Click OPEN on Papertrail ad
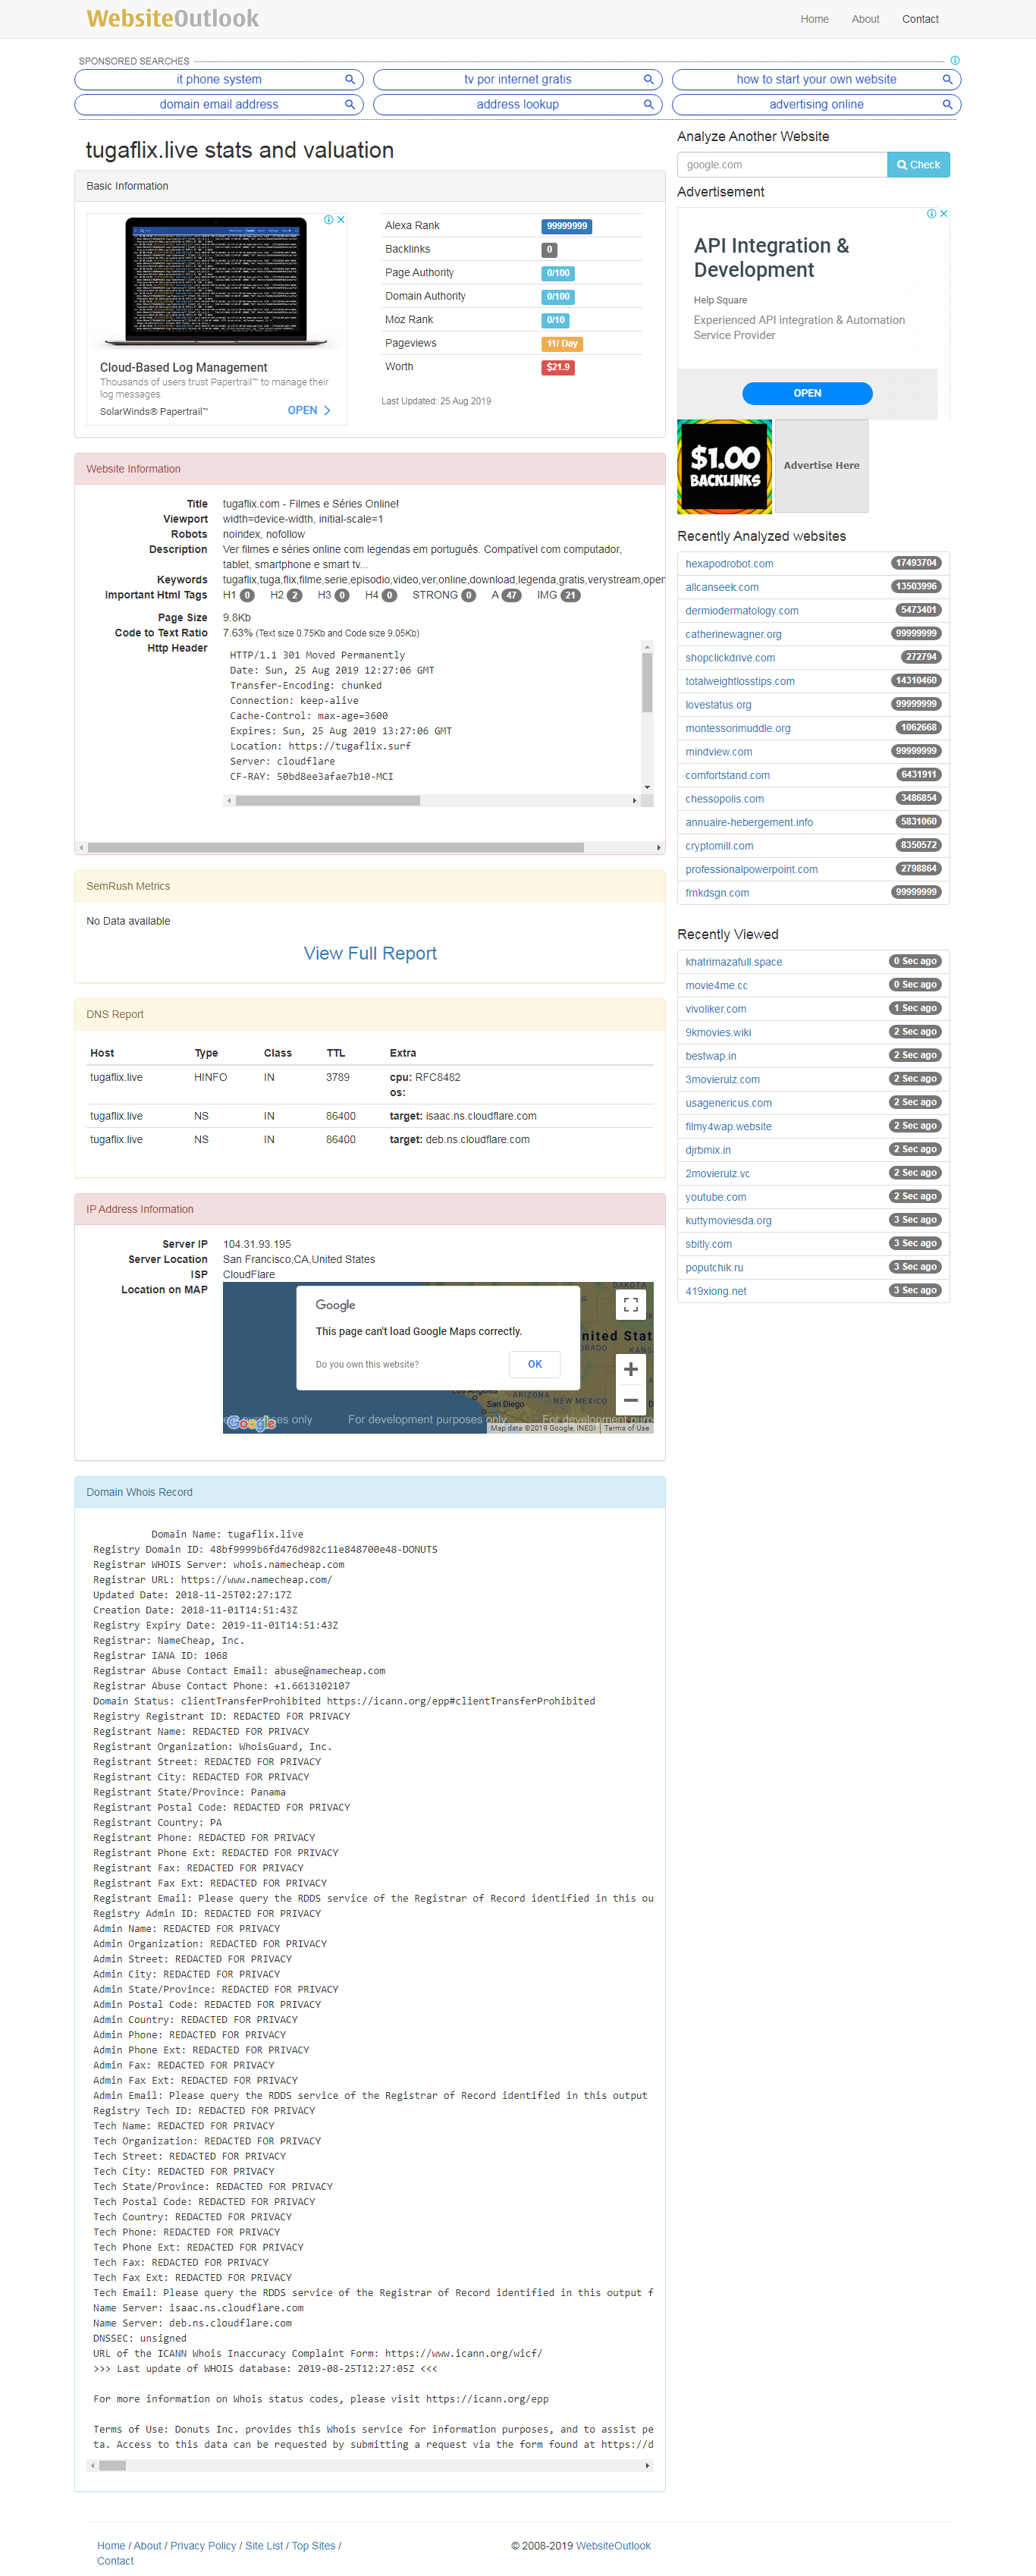The height and width of the screenshot is (2576, 1036). click(309, 411)
